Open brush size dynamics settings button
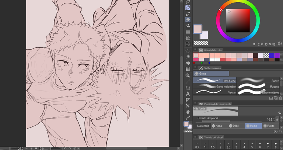Screen dimensions: 283x150 pos(277,119)
